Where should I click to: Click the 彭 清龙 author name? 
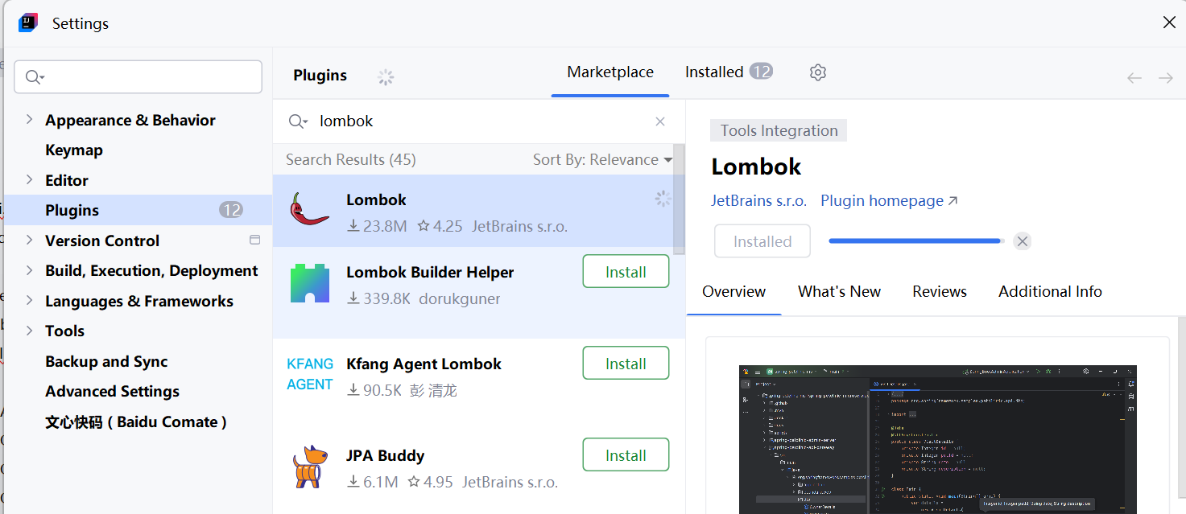[433, 390]
